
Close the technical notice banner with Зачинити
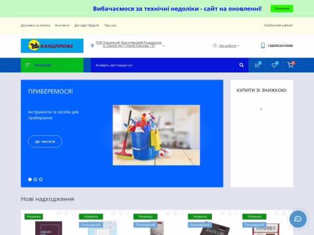(282, 8)
